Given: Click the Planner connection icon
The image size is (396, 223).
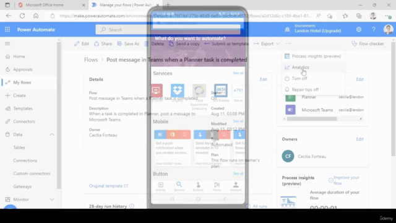Looking at the screenshot, I should coord(290,97).
